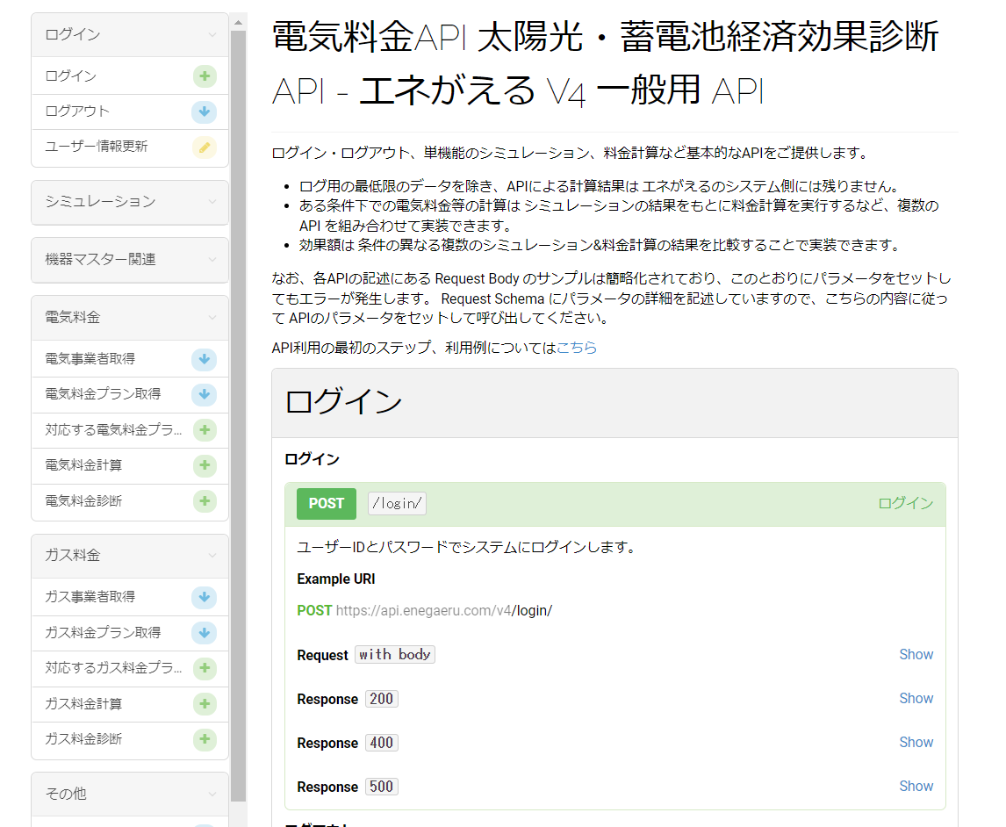This screenshot has height=827, width=1006.
Task: Click the sidebar vertical scrollbar thumb
Action: (238, 416)
